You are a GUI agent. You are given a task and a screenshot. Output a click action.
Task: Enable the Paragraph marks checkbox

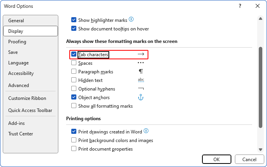[x=74, y=72]
